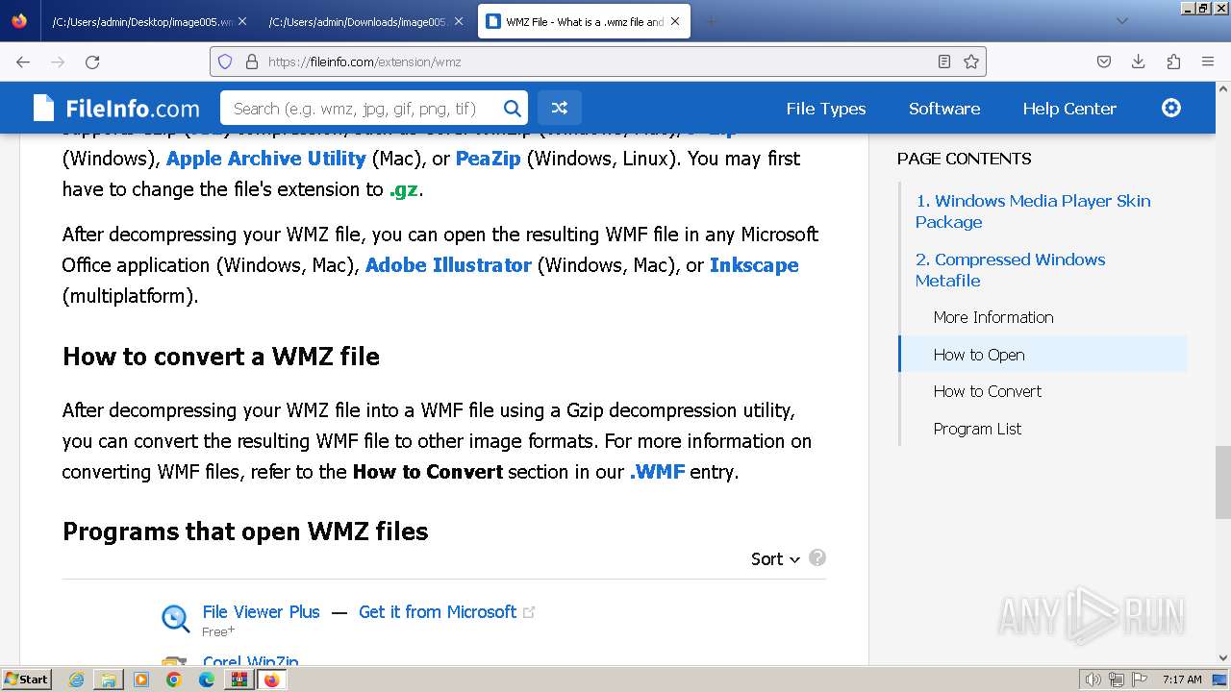Viewport: 1231px width, 692px height.
Task: Click the .WMF extension link
Action: point(657,472)
